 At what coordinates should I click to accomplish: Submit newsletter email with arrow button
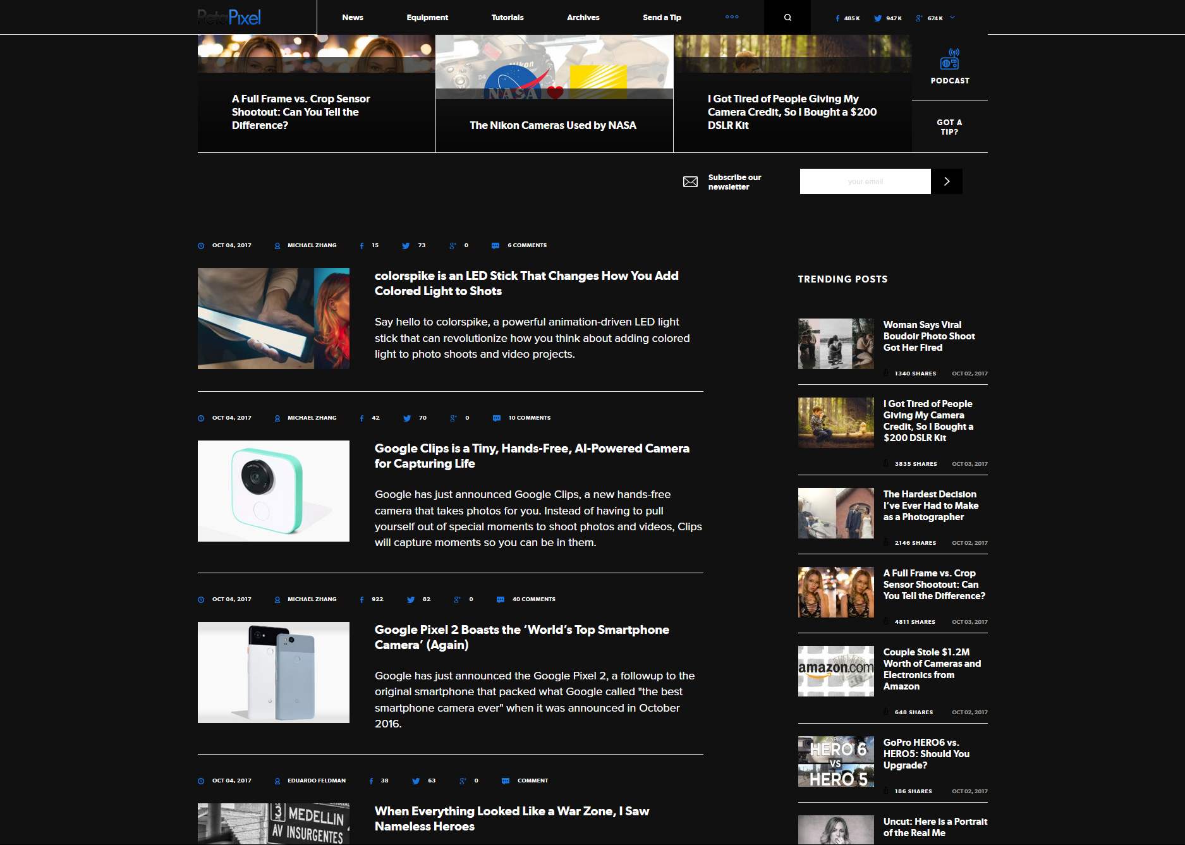click(x=947, y=181)
